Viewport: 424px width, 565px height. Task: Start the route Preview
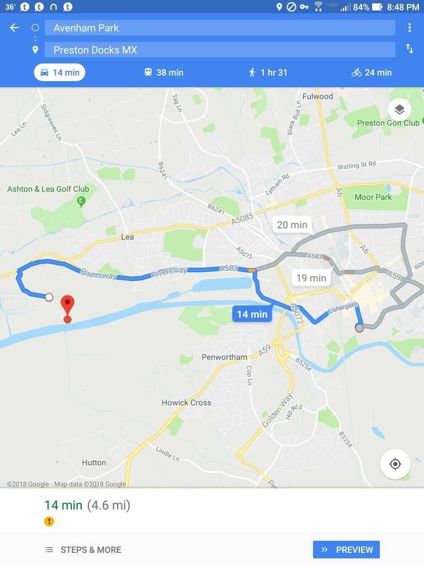[x=346, y=550]
